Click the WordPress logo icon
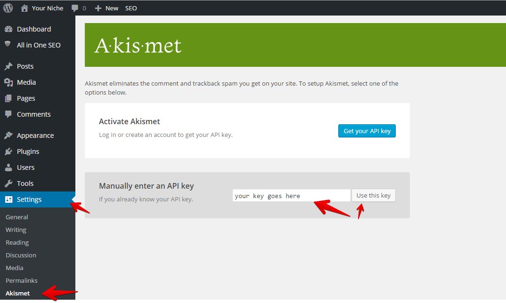Viewport: 506px width, 303px height. coord(8,8)
